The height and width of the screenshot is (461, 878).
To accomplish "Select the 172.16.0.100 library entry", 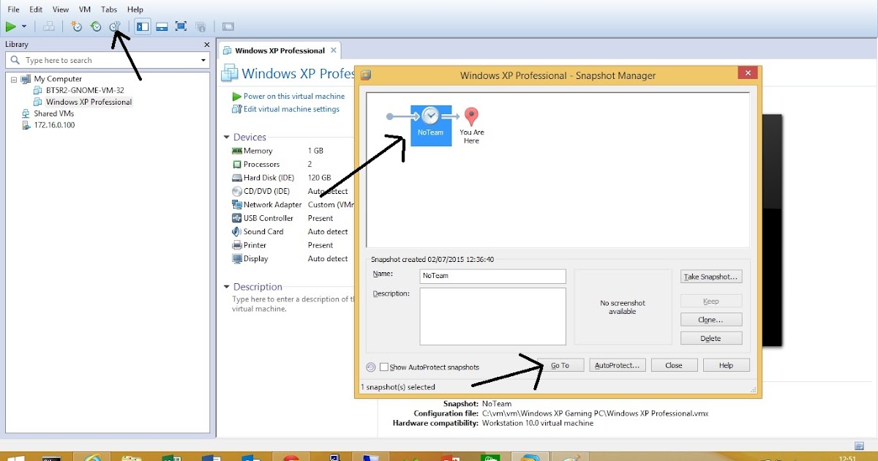I will pos(54,125).
